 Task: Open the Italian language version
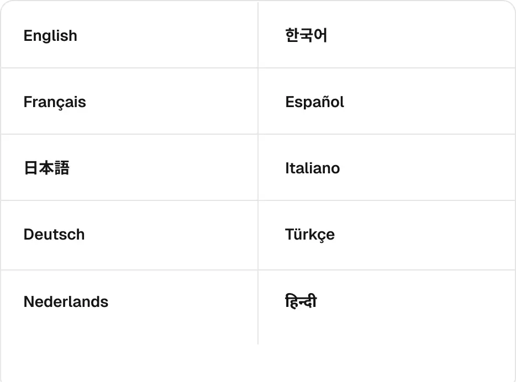click(312, 168)
